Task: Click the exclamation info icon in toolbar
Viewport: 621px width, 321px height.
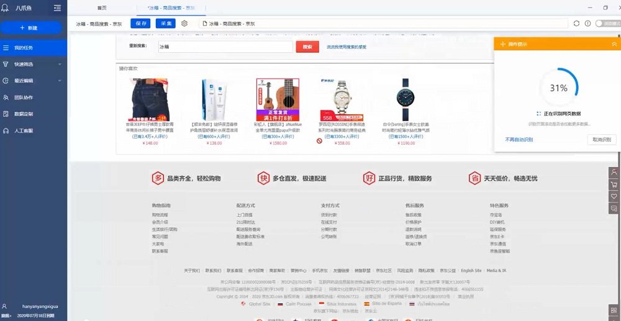Action: tap(586, 24)
